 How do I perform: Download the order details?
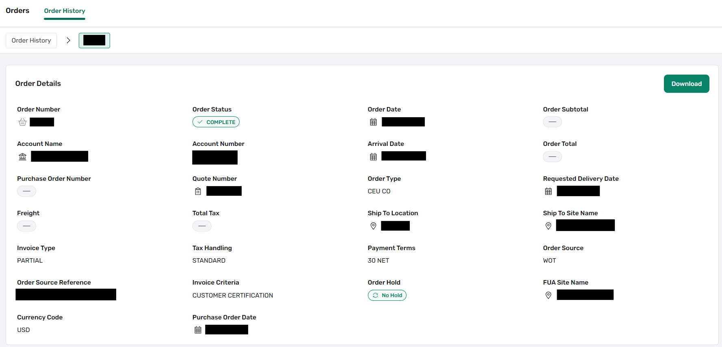coord(686,84)
